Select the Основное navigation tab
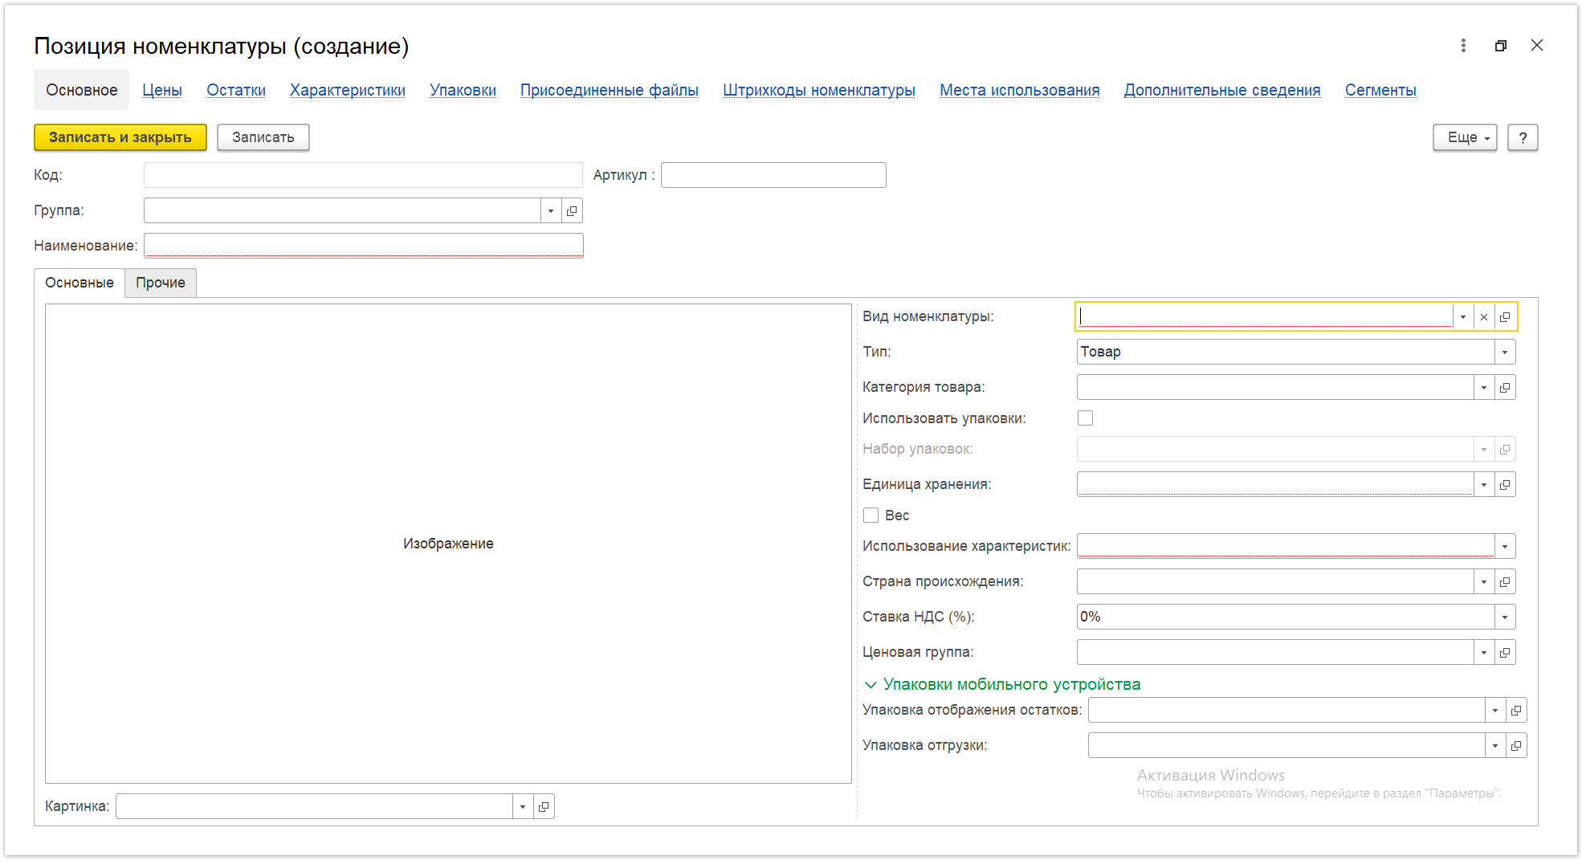Viewport: 1582px width, 860px height. click(x=82, y=90)
